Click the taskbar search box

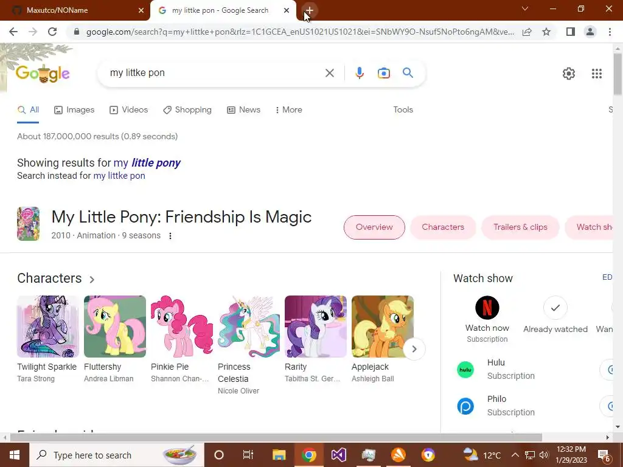pyautogui.click(x=117, y=455)
